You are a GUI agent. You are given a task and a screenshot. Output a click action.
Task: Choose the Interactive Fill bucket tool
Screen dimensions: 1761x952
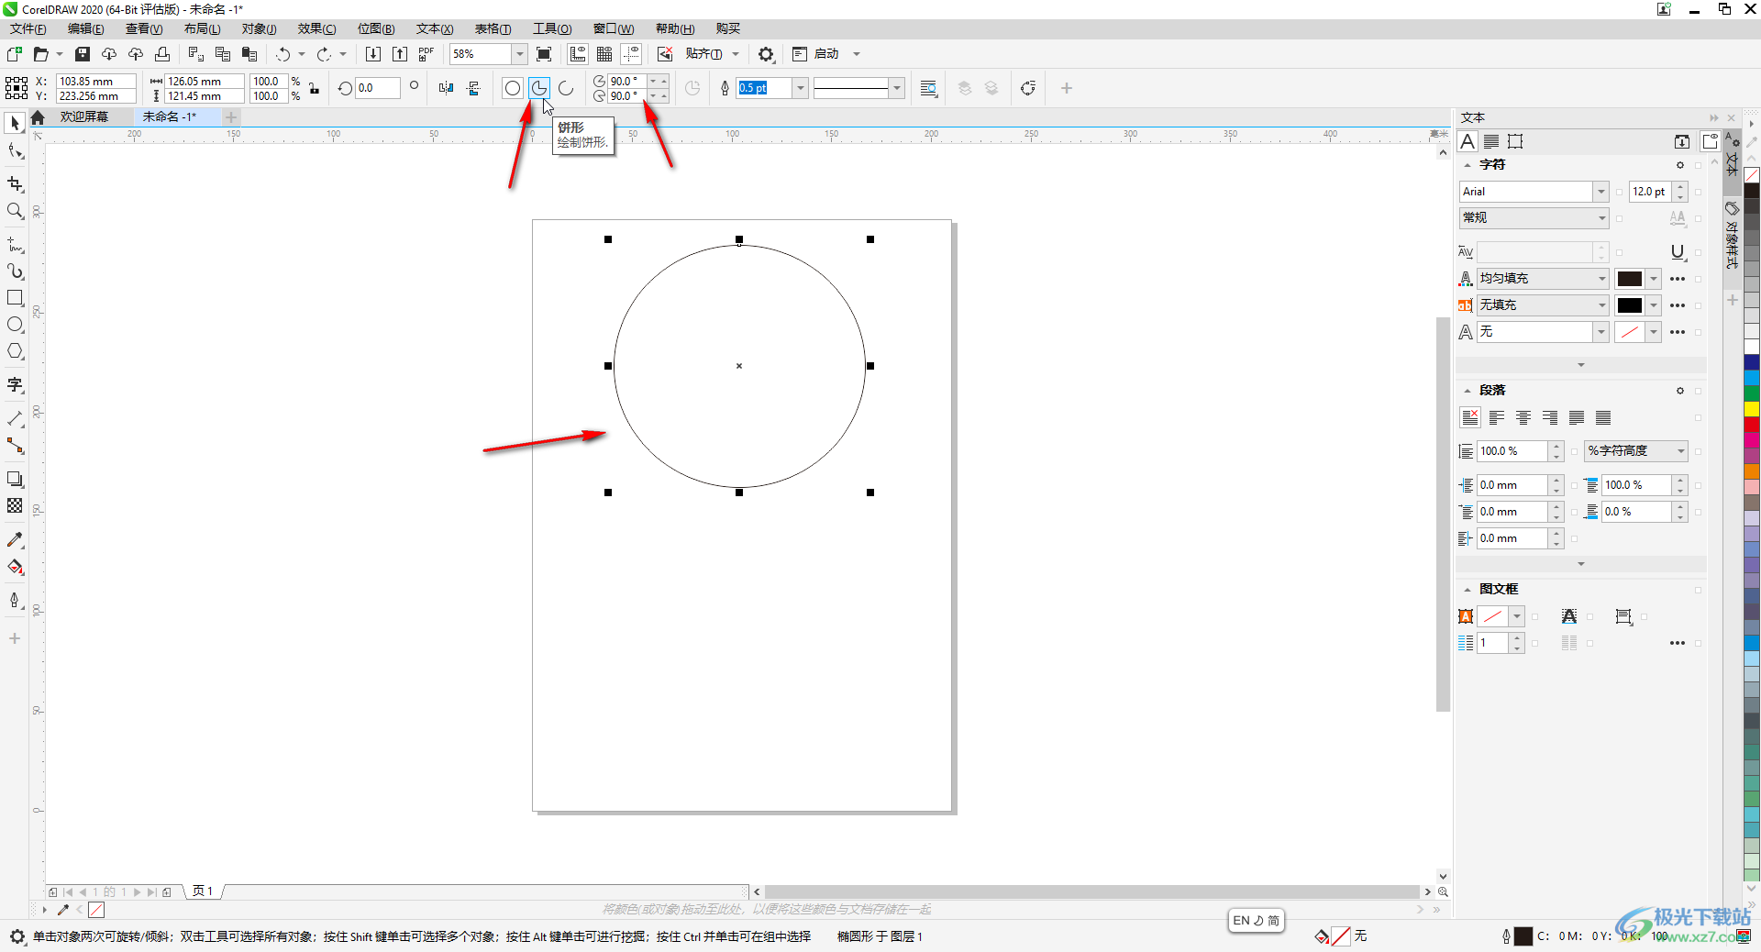pyautogui.click(x=15, y=568)
